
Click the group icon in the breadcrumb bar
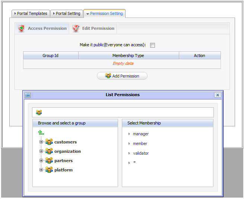click(x=39, y=113)
